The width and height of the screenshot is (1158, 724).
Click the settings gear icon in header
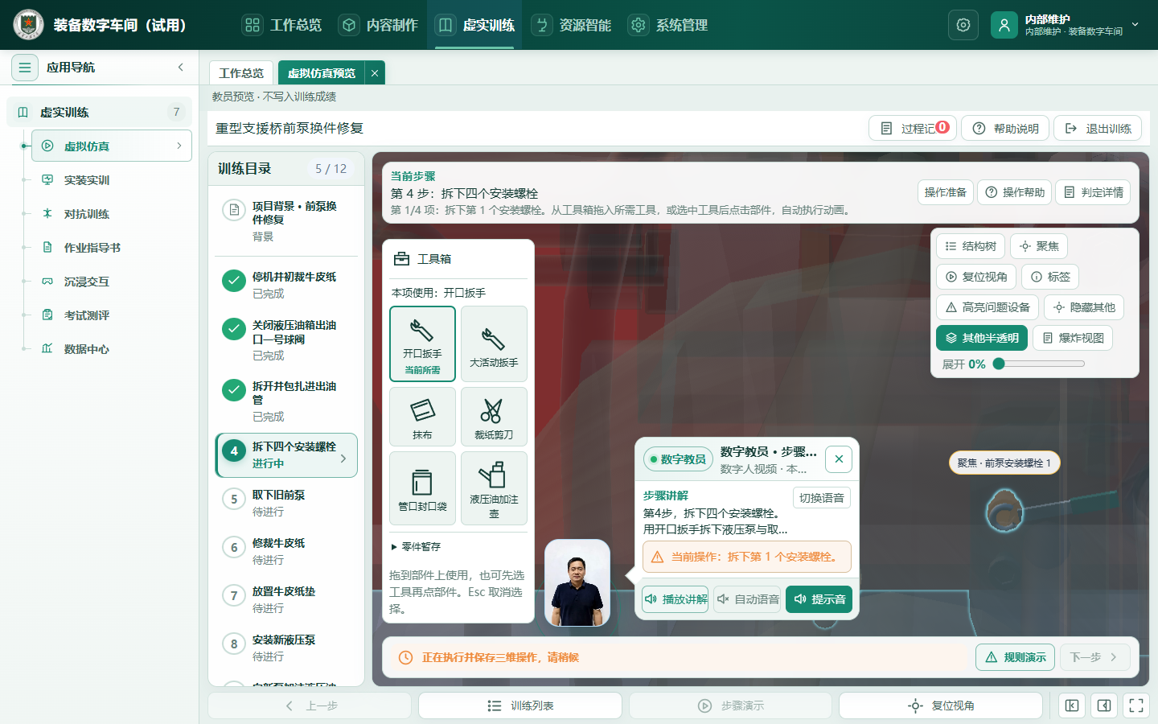[963, 25]
